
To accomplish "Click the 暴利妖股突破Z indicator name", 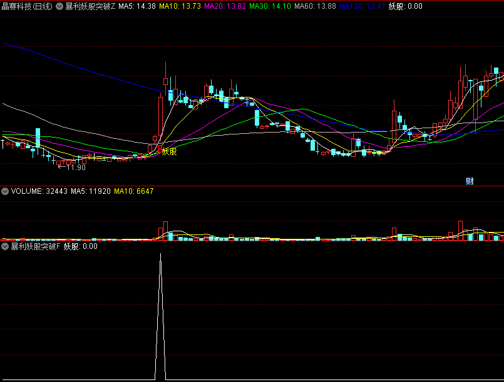I will click(90, 6).
